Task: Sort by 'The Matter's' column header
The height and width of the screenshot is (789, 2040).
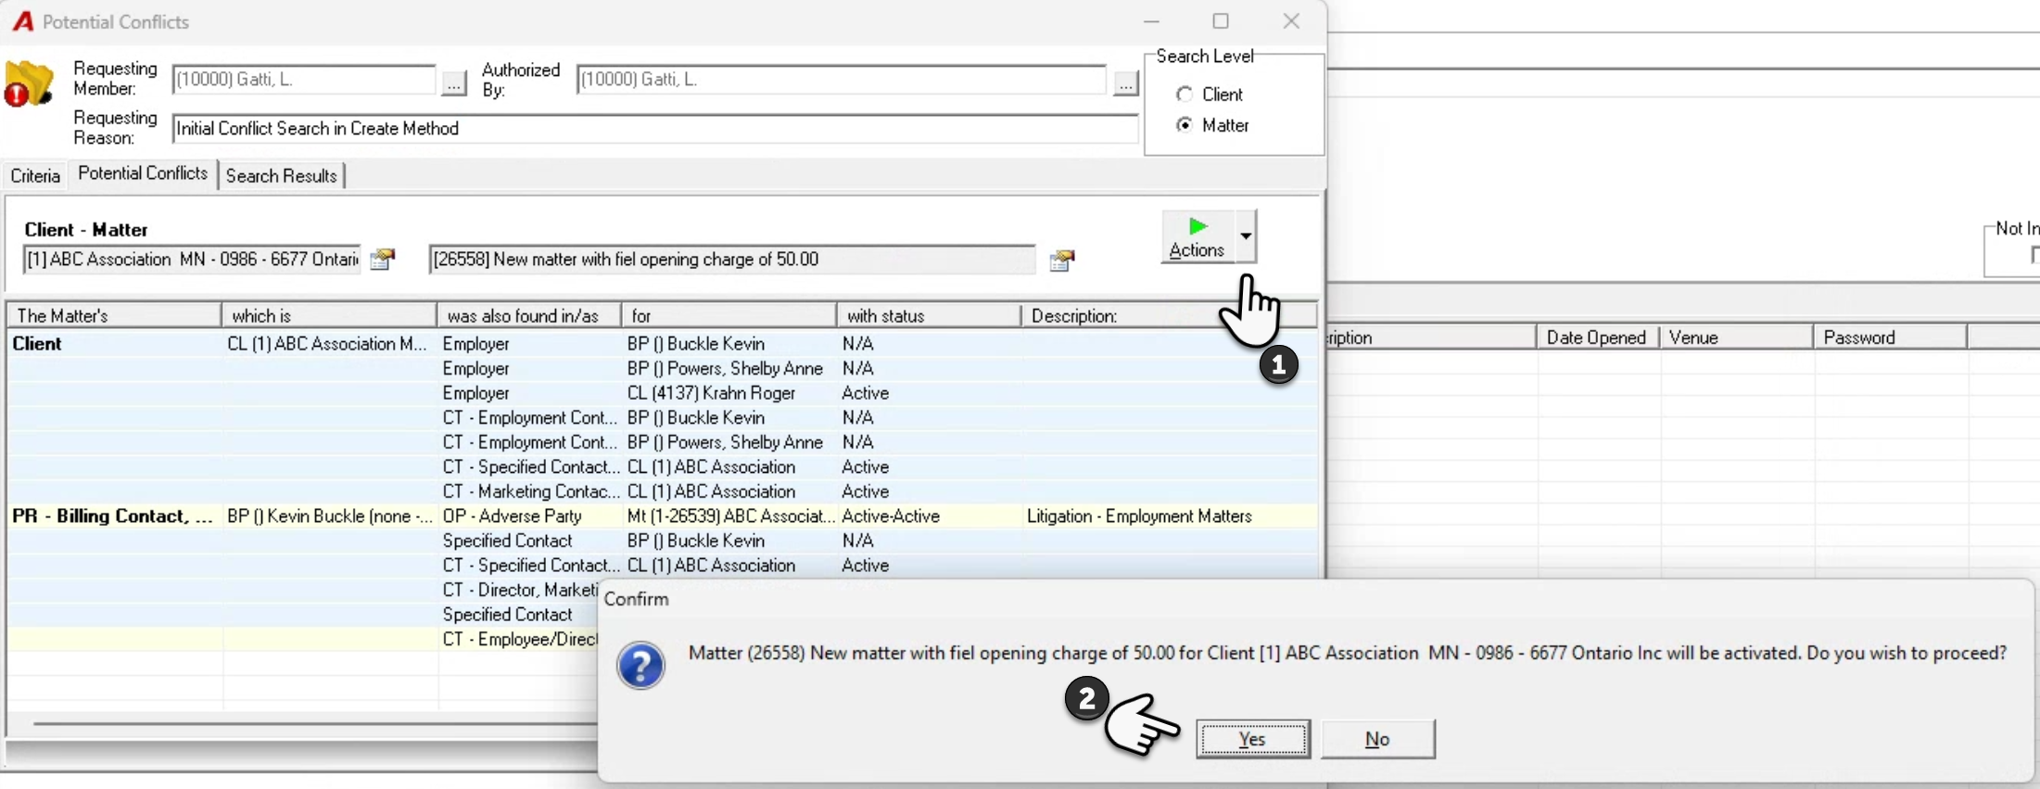Action: tap(114, 316)
